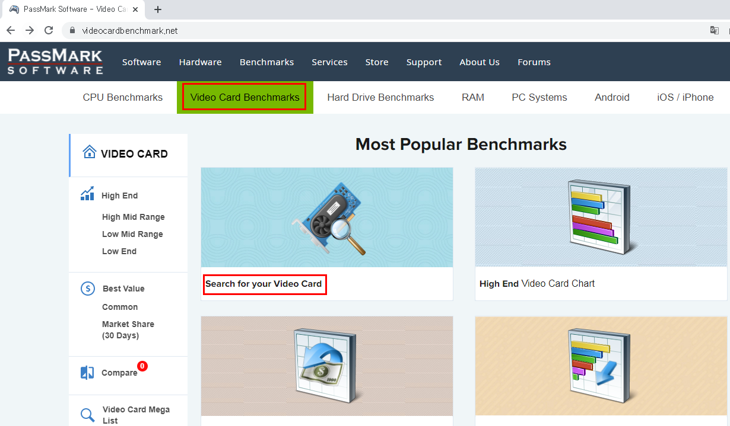Open the Compare sidebar link
730x426 pixels.
point(119,373)
